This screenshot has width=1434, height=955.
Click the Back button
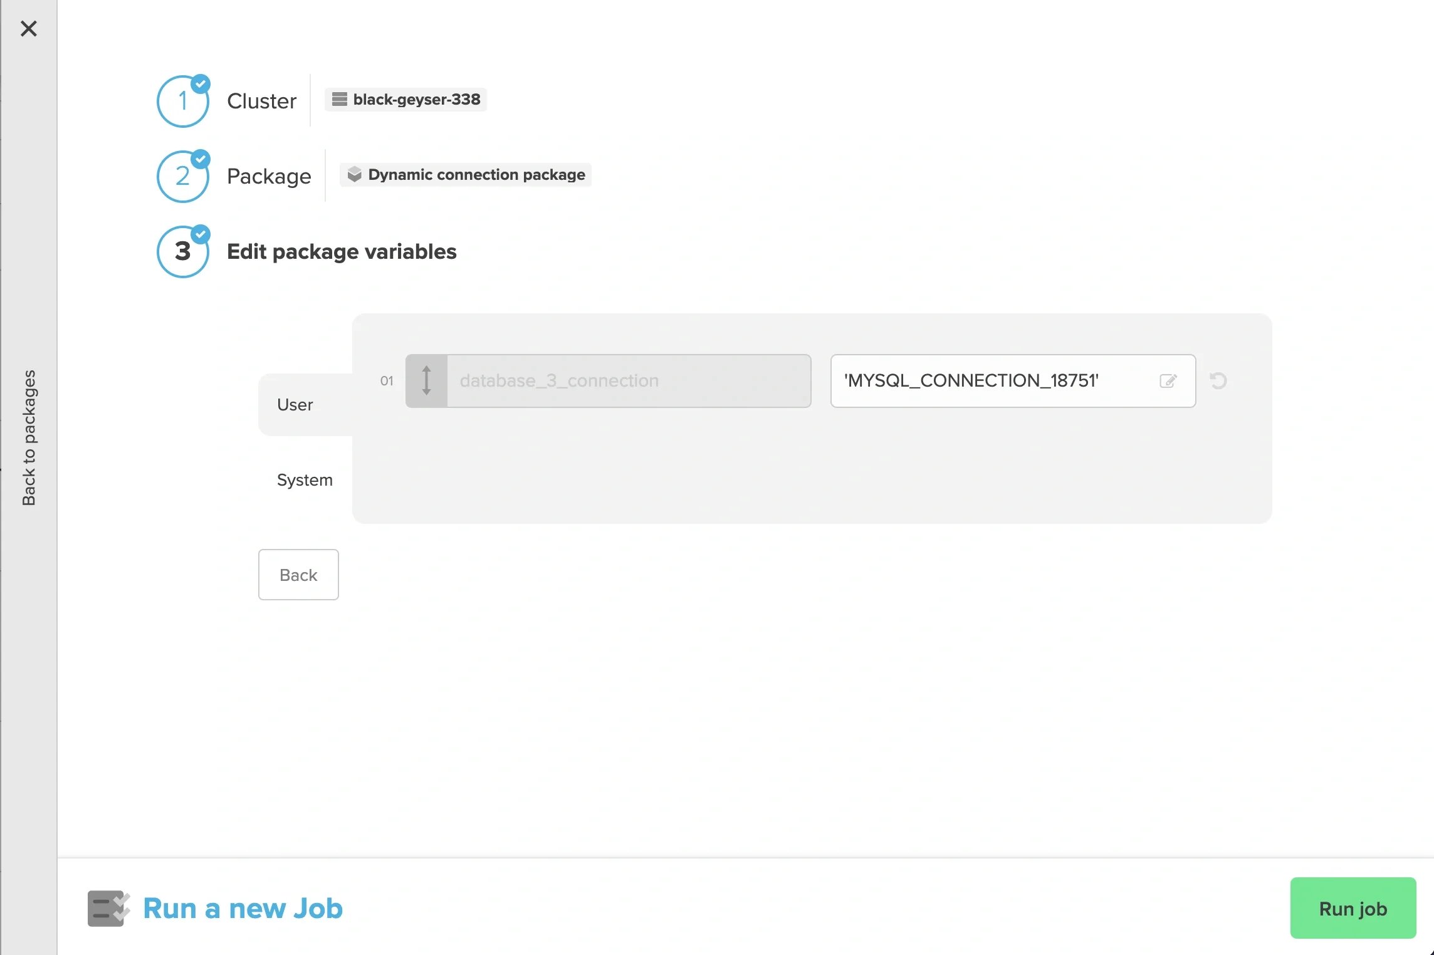click(298, 575)
